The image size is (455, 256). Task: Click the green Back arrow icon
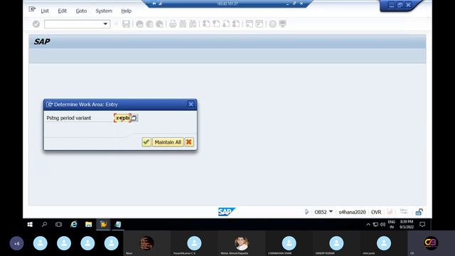[x=139, y=23]
